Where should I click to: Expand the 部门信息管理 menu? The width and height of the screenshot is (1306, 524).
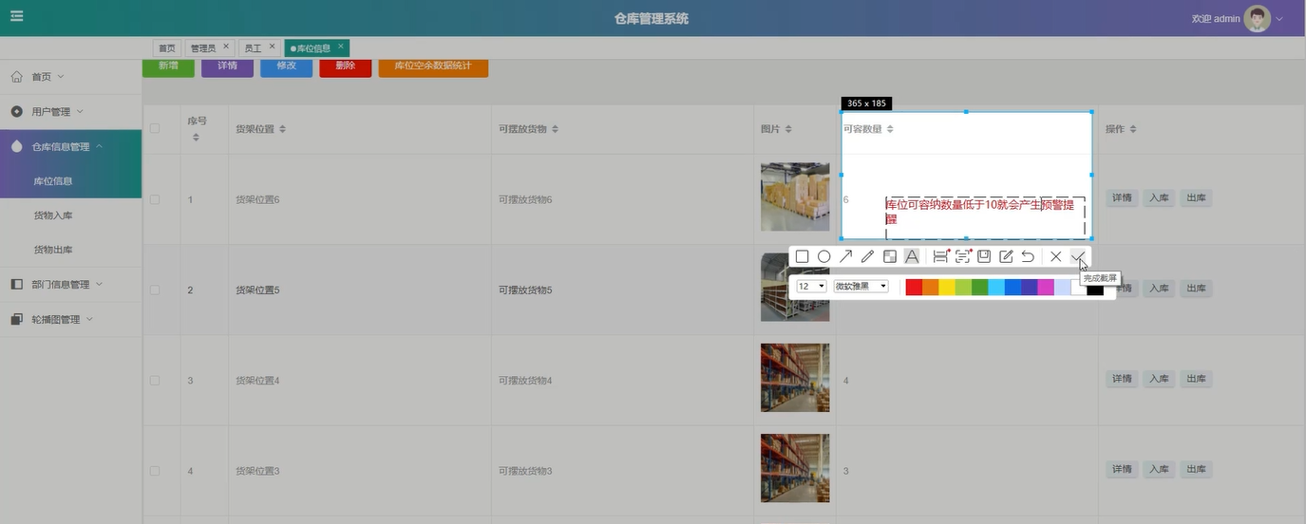tap(99, 284)
